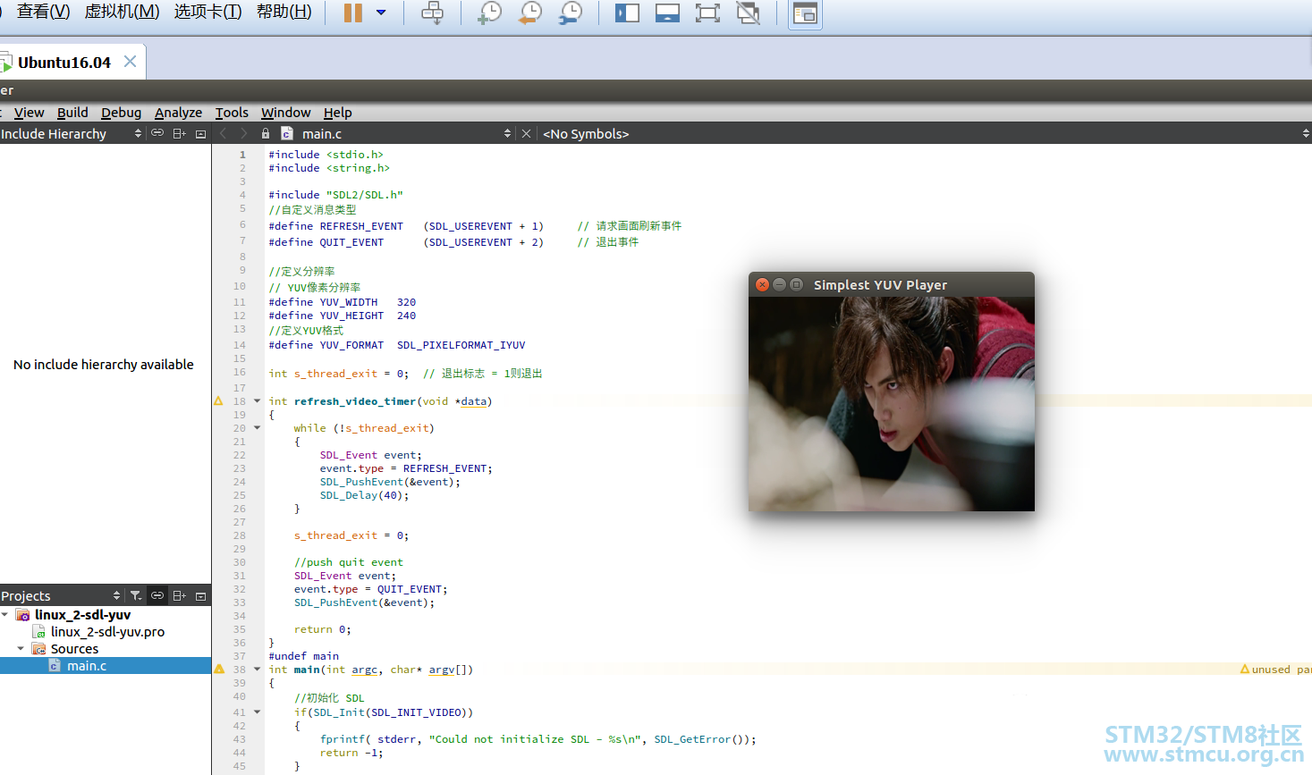1312x775 pixels.
Task: Pause the virtual machine with the orange pause icon
Action: click(x=353, y=13)
